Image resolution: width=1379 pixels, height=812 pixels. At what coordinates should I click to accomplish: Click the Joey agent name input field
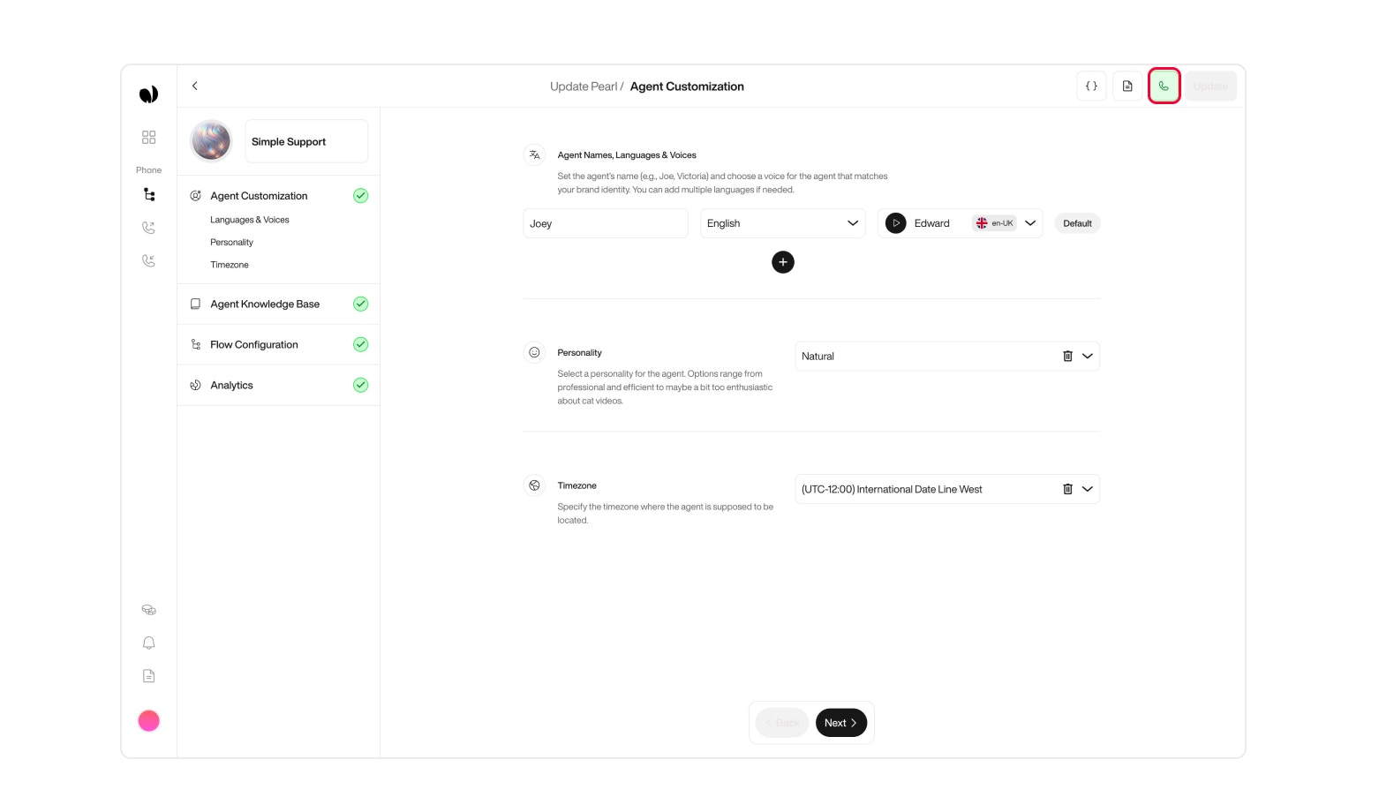click(x=605, y=223)
